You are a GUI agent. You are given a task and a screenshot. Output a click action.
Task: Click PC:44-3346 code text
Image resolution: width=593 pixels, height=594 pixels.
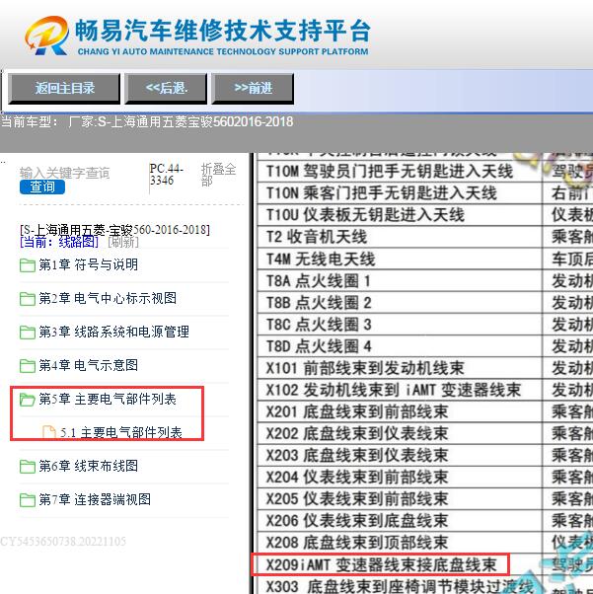point(167,175)
